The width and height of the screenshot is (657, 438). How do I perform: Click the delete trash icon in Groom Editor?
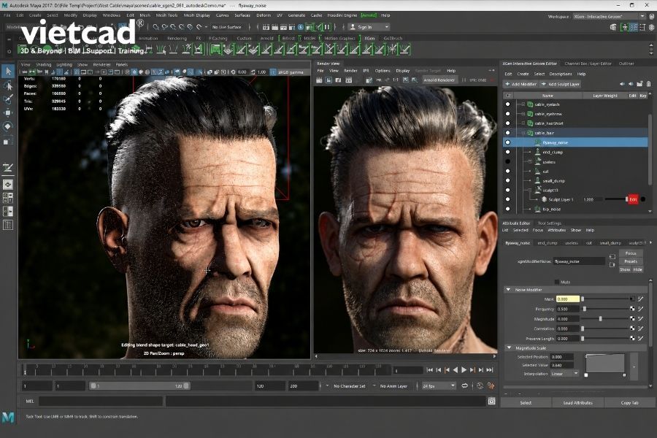[649, 84]
